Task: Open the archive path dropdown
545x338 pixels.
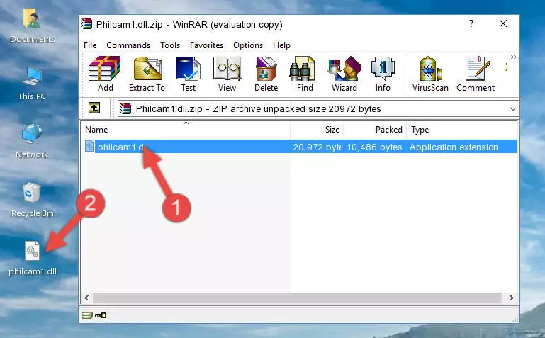Action: [x=512, y=108]
